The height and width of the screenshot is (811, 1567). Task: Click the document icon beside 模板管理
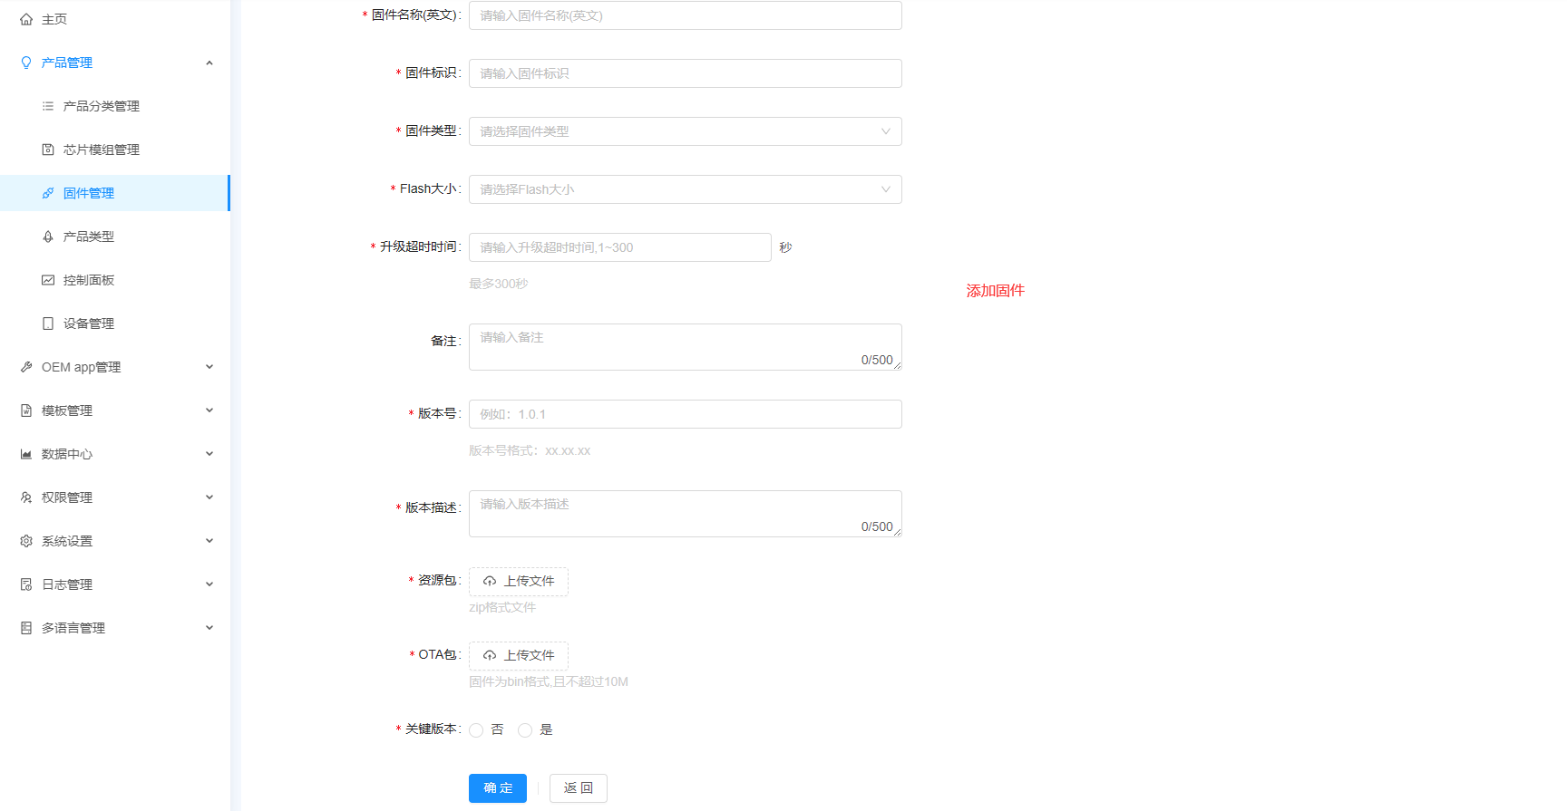pos(26,410)
